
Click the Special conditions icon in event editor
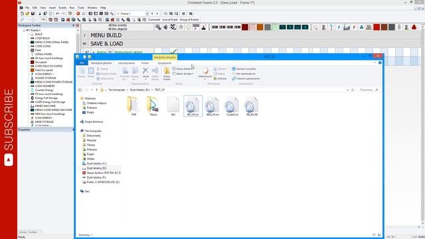(x=158, y=27)
